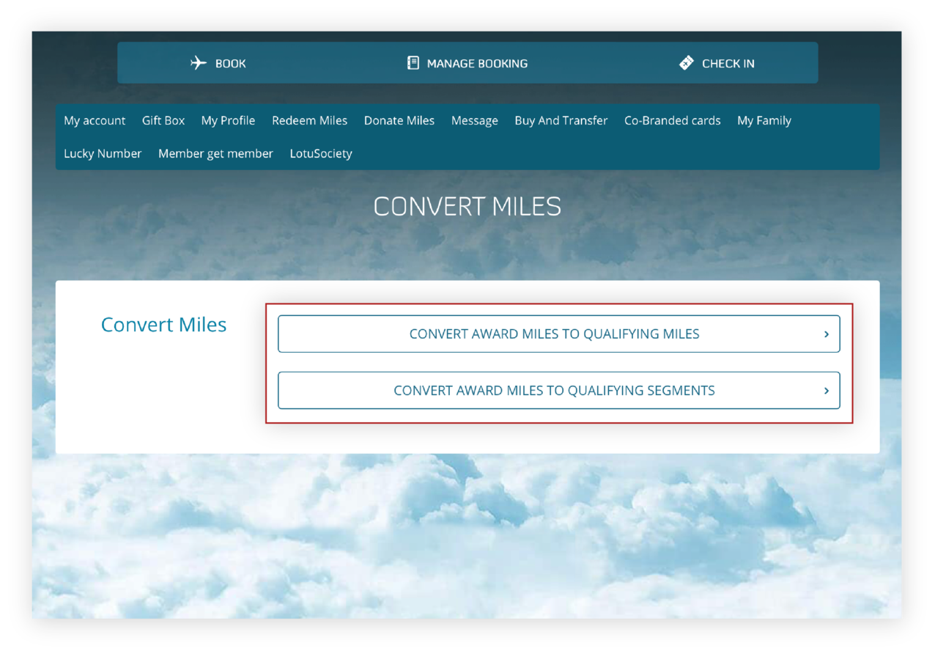
Task: Expand the chevron on CONVERT AWARD MILES TO QUALIFYING SEGMENTS
Action: (x=827, y=390)
